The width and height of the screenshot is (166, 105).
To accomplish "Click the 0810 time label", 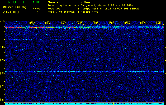I will 159,23.
